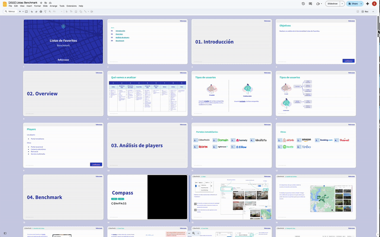Click the Google Slides home logo
The image size is (380, 237).
tap(4, 4)
